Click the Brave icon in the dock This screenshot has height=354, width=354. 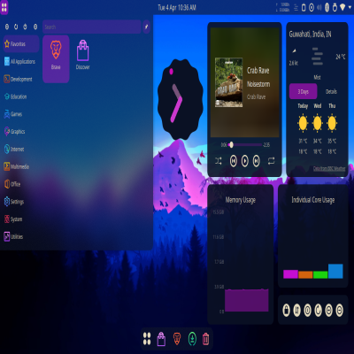click(x=177, y=339)
